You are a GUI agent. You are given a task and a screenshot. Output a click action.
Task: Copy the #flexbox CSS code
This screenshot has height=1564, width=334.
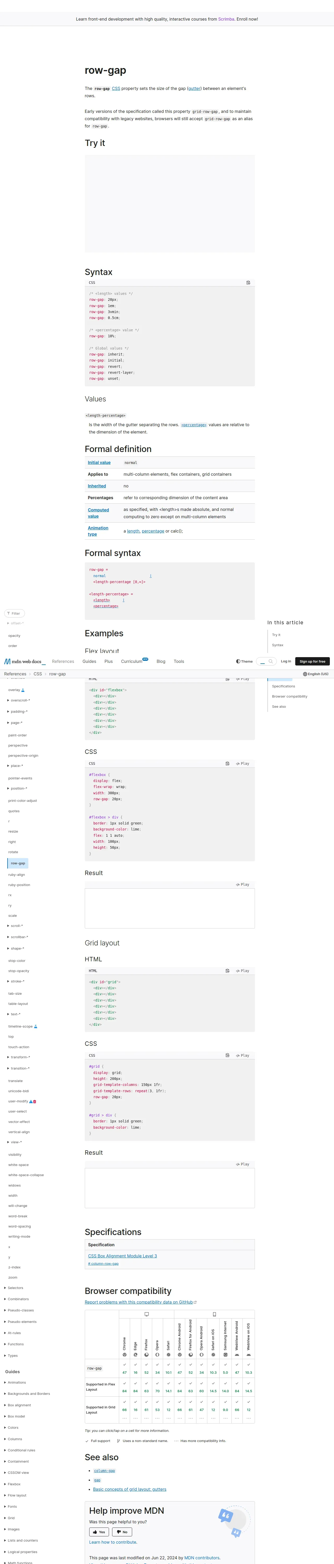point(227,763)
